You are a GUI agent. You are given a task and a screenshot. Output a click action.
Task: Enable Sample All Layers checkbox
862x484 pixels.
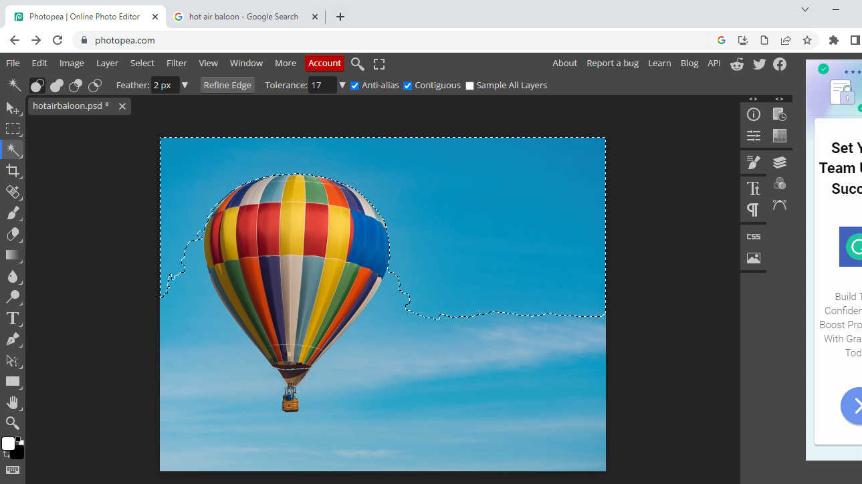click(x=469, y=86)
